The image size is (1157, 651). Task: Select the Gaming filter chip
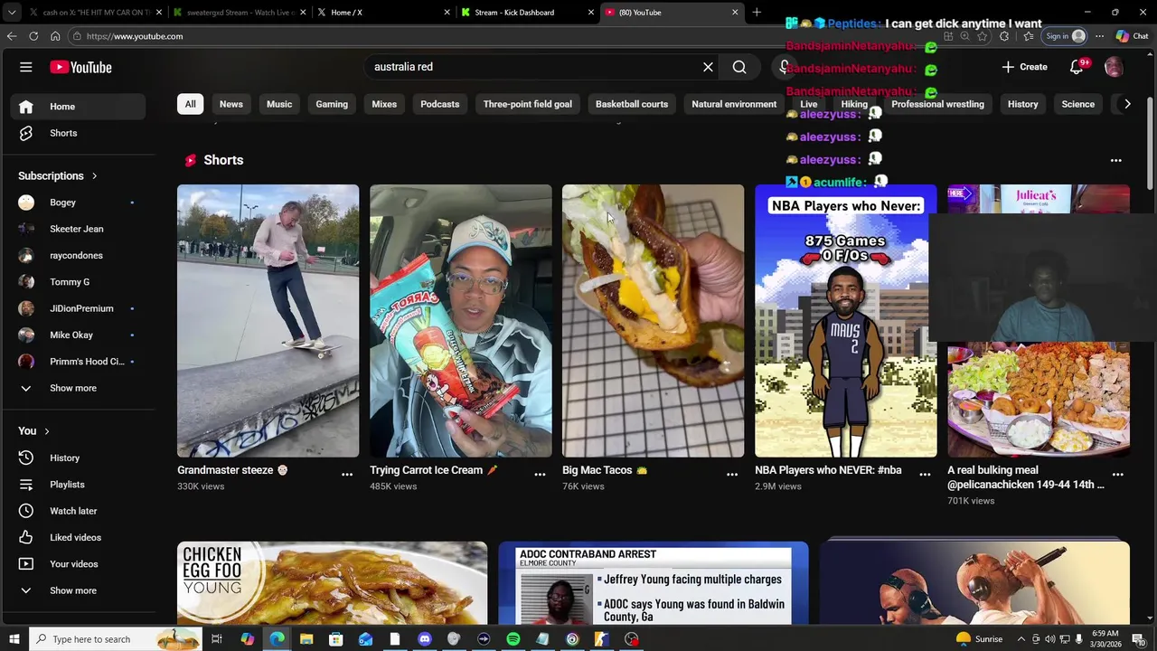point(332,104)
